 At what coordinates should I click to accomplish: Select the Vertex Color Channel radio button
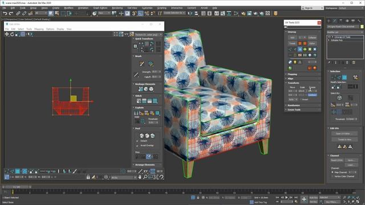[x=332, y=177]
